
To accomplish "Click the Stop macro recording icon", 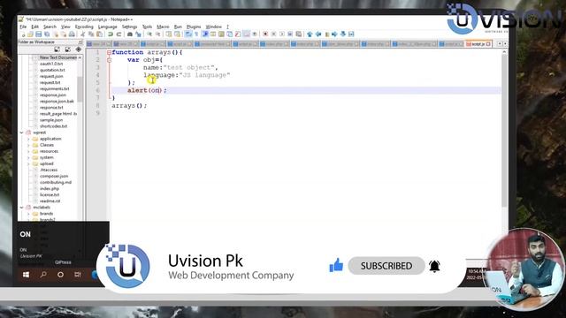I will (x=273, y=34).
